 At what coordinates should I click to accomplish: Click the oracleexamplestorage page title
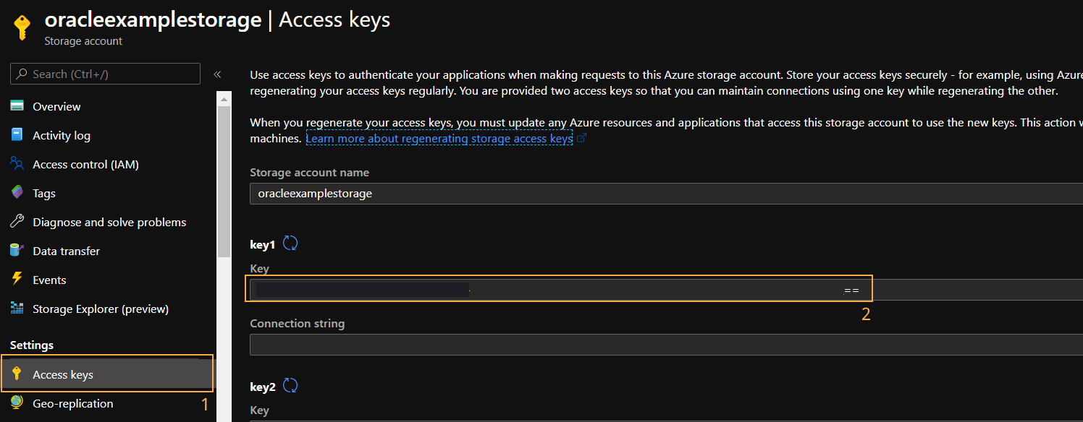(153, 20)
